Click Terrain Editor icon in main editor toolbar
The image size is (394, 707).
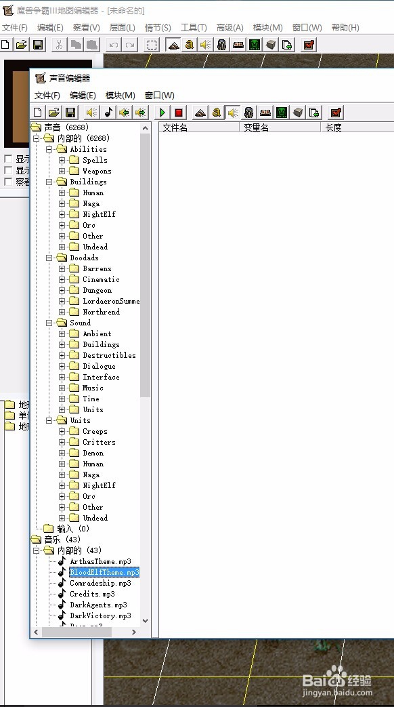click(x=173, y=45)
